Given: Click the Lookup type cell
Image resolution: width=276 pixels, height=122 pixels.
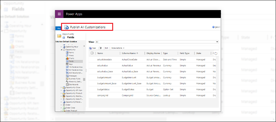Looking at the screenshot, I should click(167, 95).
